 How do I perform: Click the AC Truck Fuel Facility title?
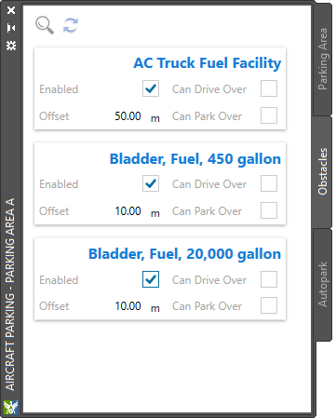click(x=208, y=63)
